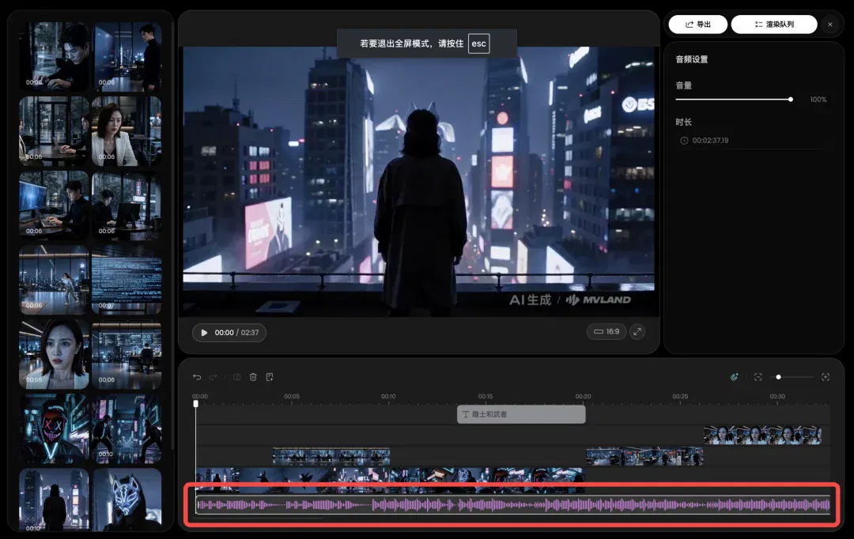Select the scrolling code screen thumbnail 00:07

click(x=127, y=279)
